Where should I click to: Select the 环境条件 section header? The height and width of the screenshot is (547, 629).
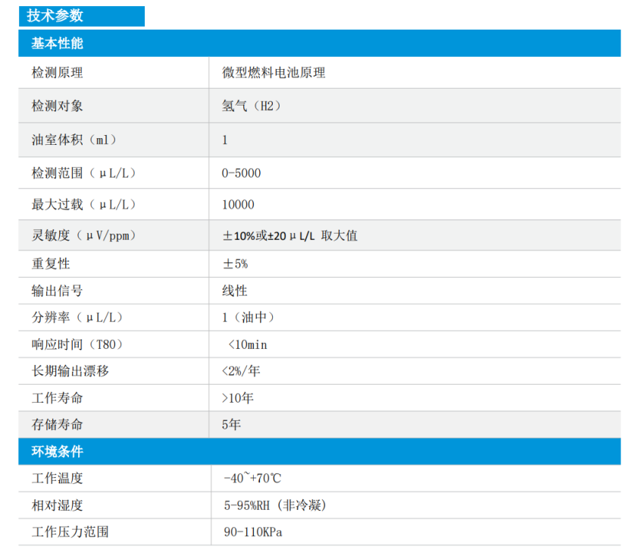pos(319,451)
